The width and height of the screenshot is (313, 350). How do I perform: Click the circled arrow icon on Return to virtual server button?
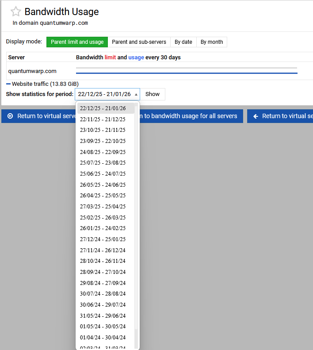coord(10,116)
